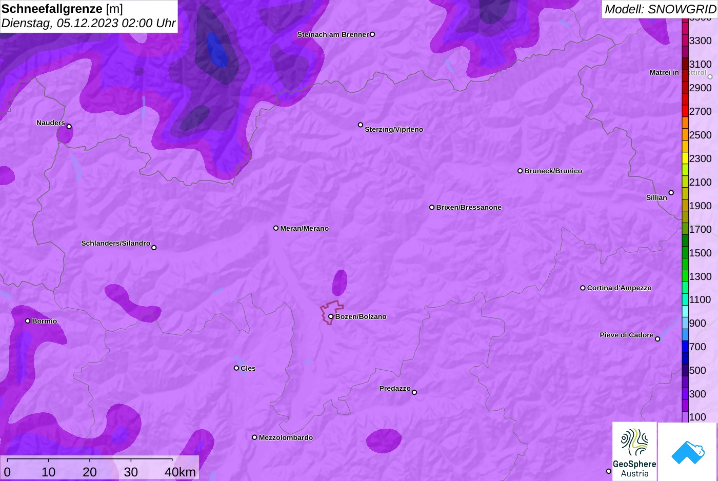
Task: Click the Schneefallgrenze [m] title
Action: pyautogui.click(x=62, y=9)
